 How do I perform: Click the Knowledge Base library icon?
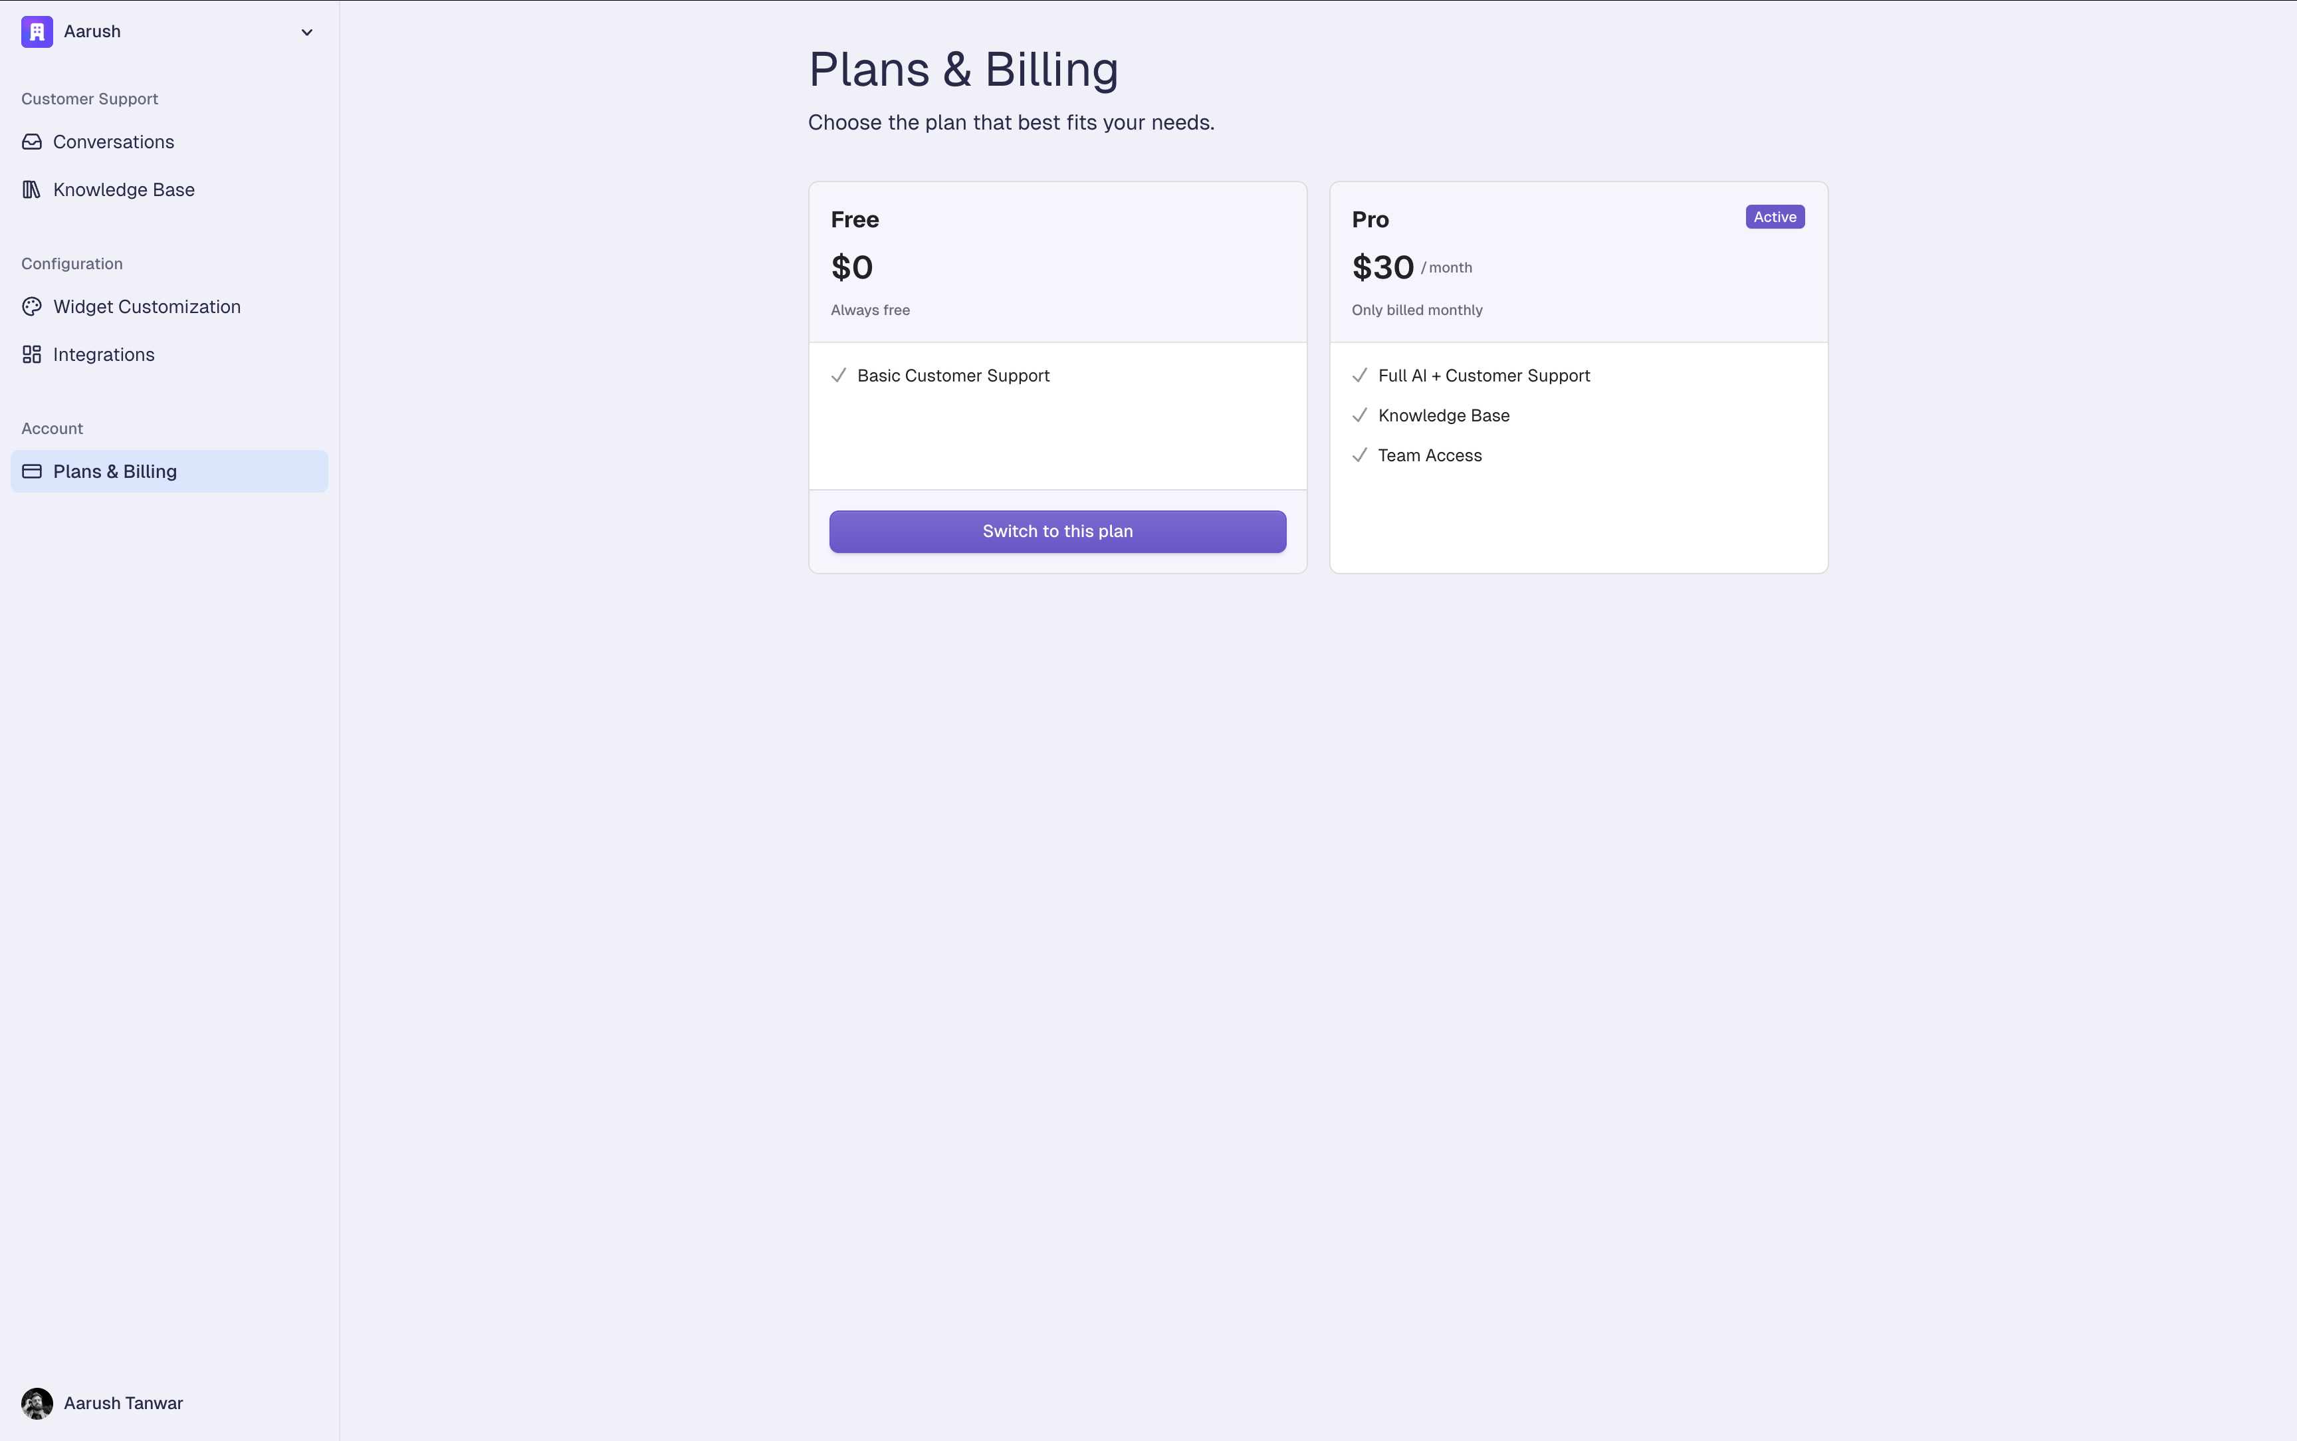coord(31,189)
